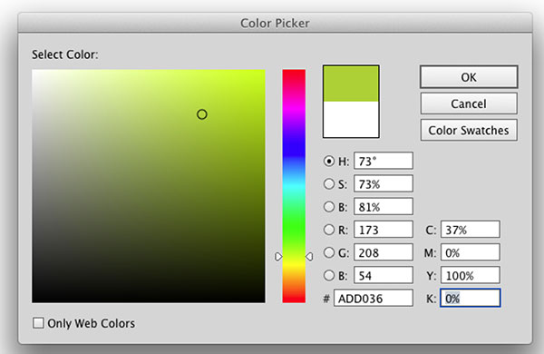The height and width of the screenshot is (354, 544).
Task: Select the B (blue) radio button
Action: click(328, 276)
